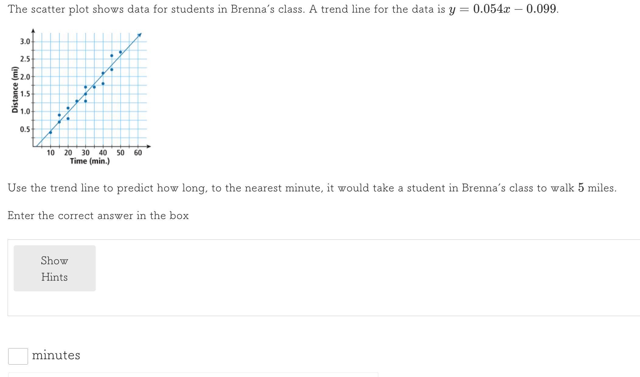Click the 10 tick label on x-axis
640x377 pixels.
point(50,153)
